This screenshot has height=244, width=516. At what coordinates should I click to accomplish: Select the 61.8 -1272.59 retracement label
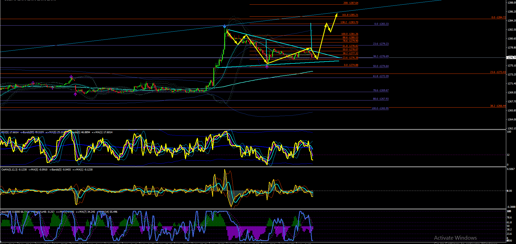coord(381,76)
